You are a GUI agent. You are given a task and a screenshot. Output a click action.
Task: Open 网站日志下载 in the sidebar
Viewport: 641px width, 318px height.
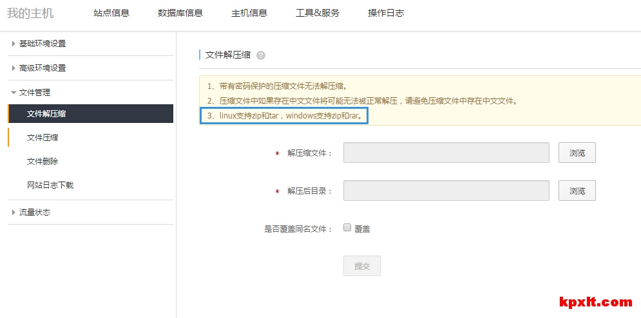click(50, 185)
